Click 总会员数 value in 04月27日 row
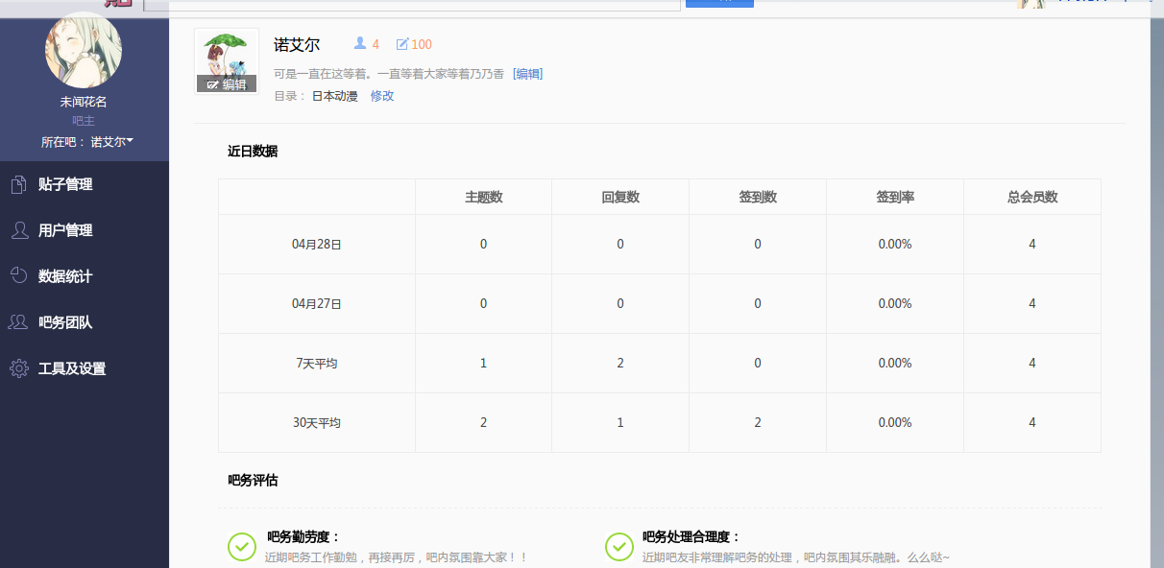 [x=1032, y=303]
